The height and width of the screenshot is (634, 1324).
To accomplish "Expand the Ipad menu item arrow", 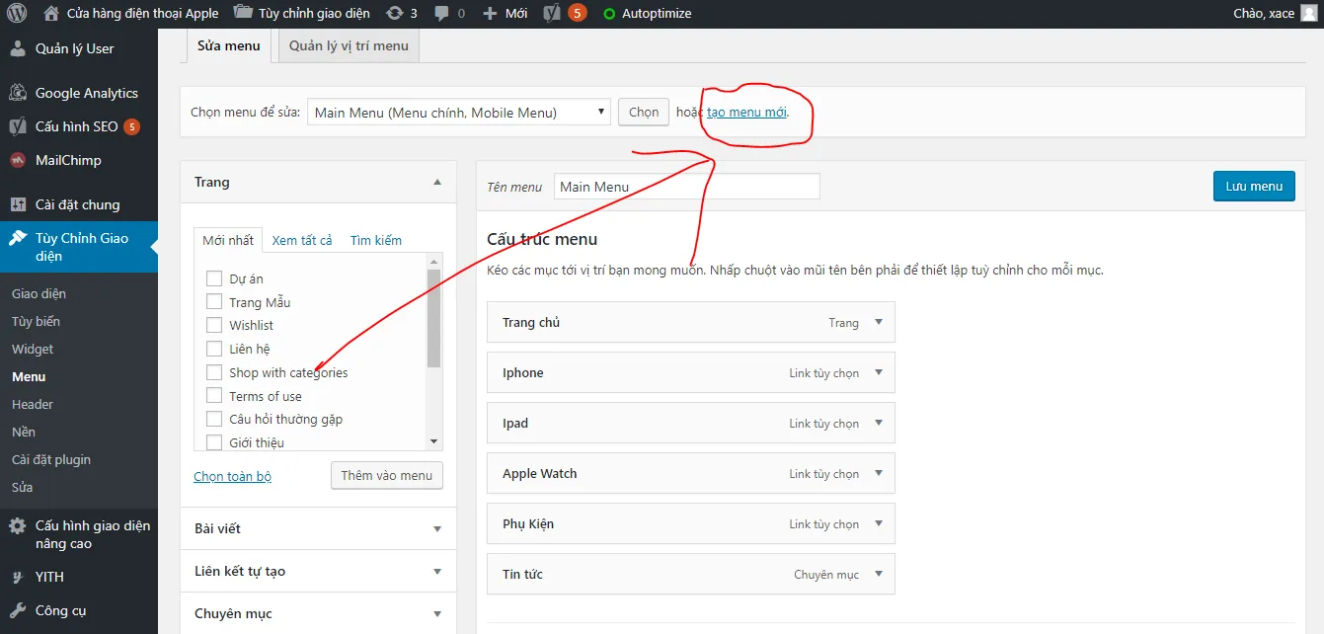I will tap(879, 423).
